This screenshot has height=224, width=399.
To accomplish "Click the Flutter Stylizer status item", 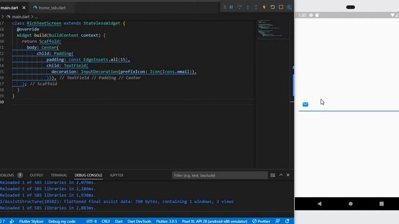I will [31, 222].
